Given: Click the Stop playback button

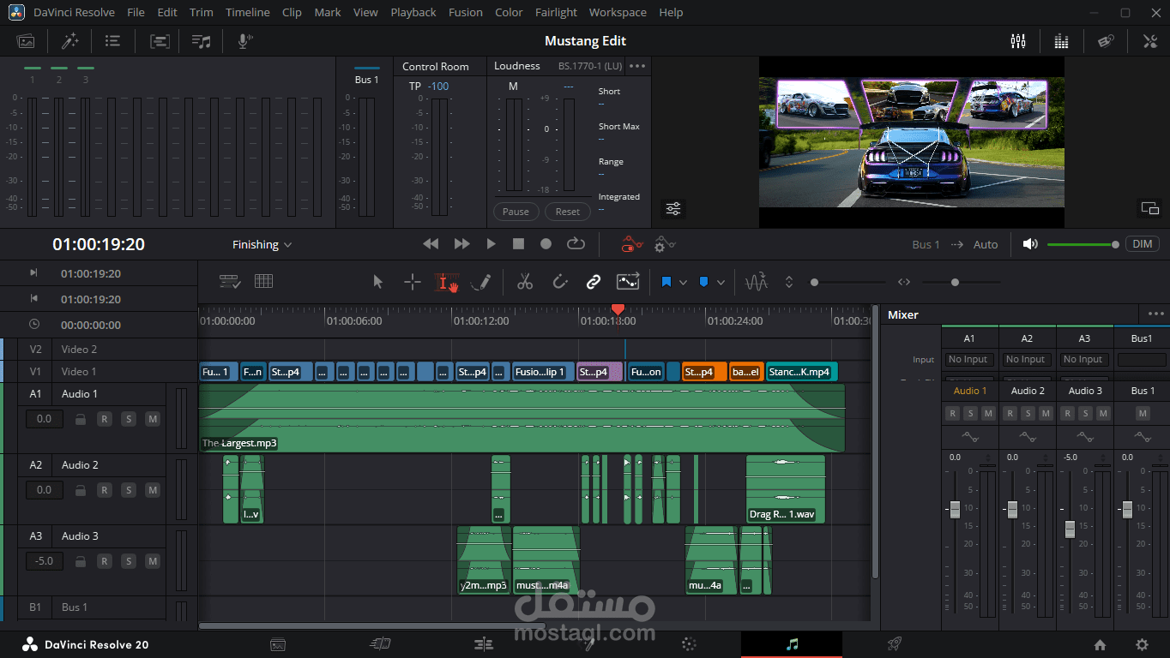Looking at the screenshot, I should coord(518,244).
